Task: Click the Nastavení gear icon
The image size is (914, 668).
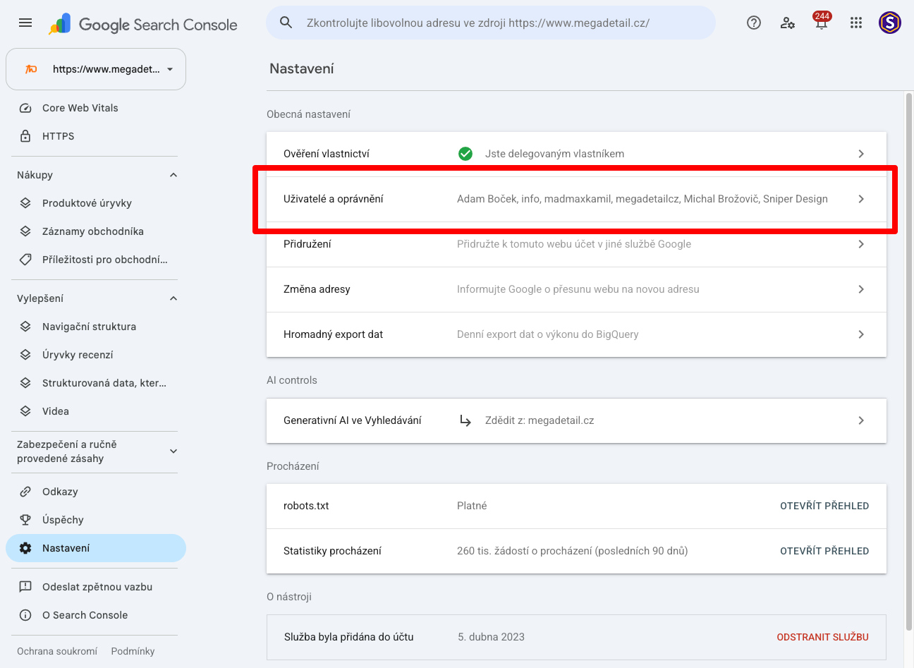Action: [25, 548]
